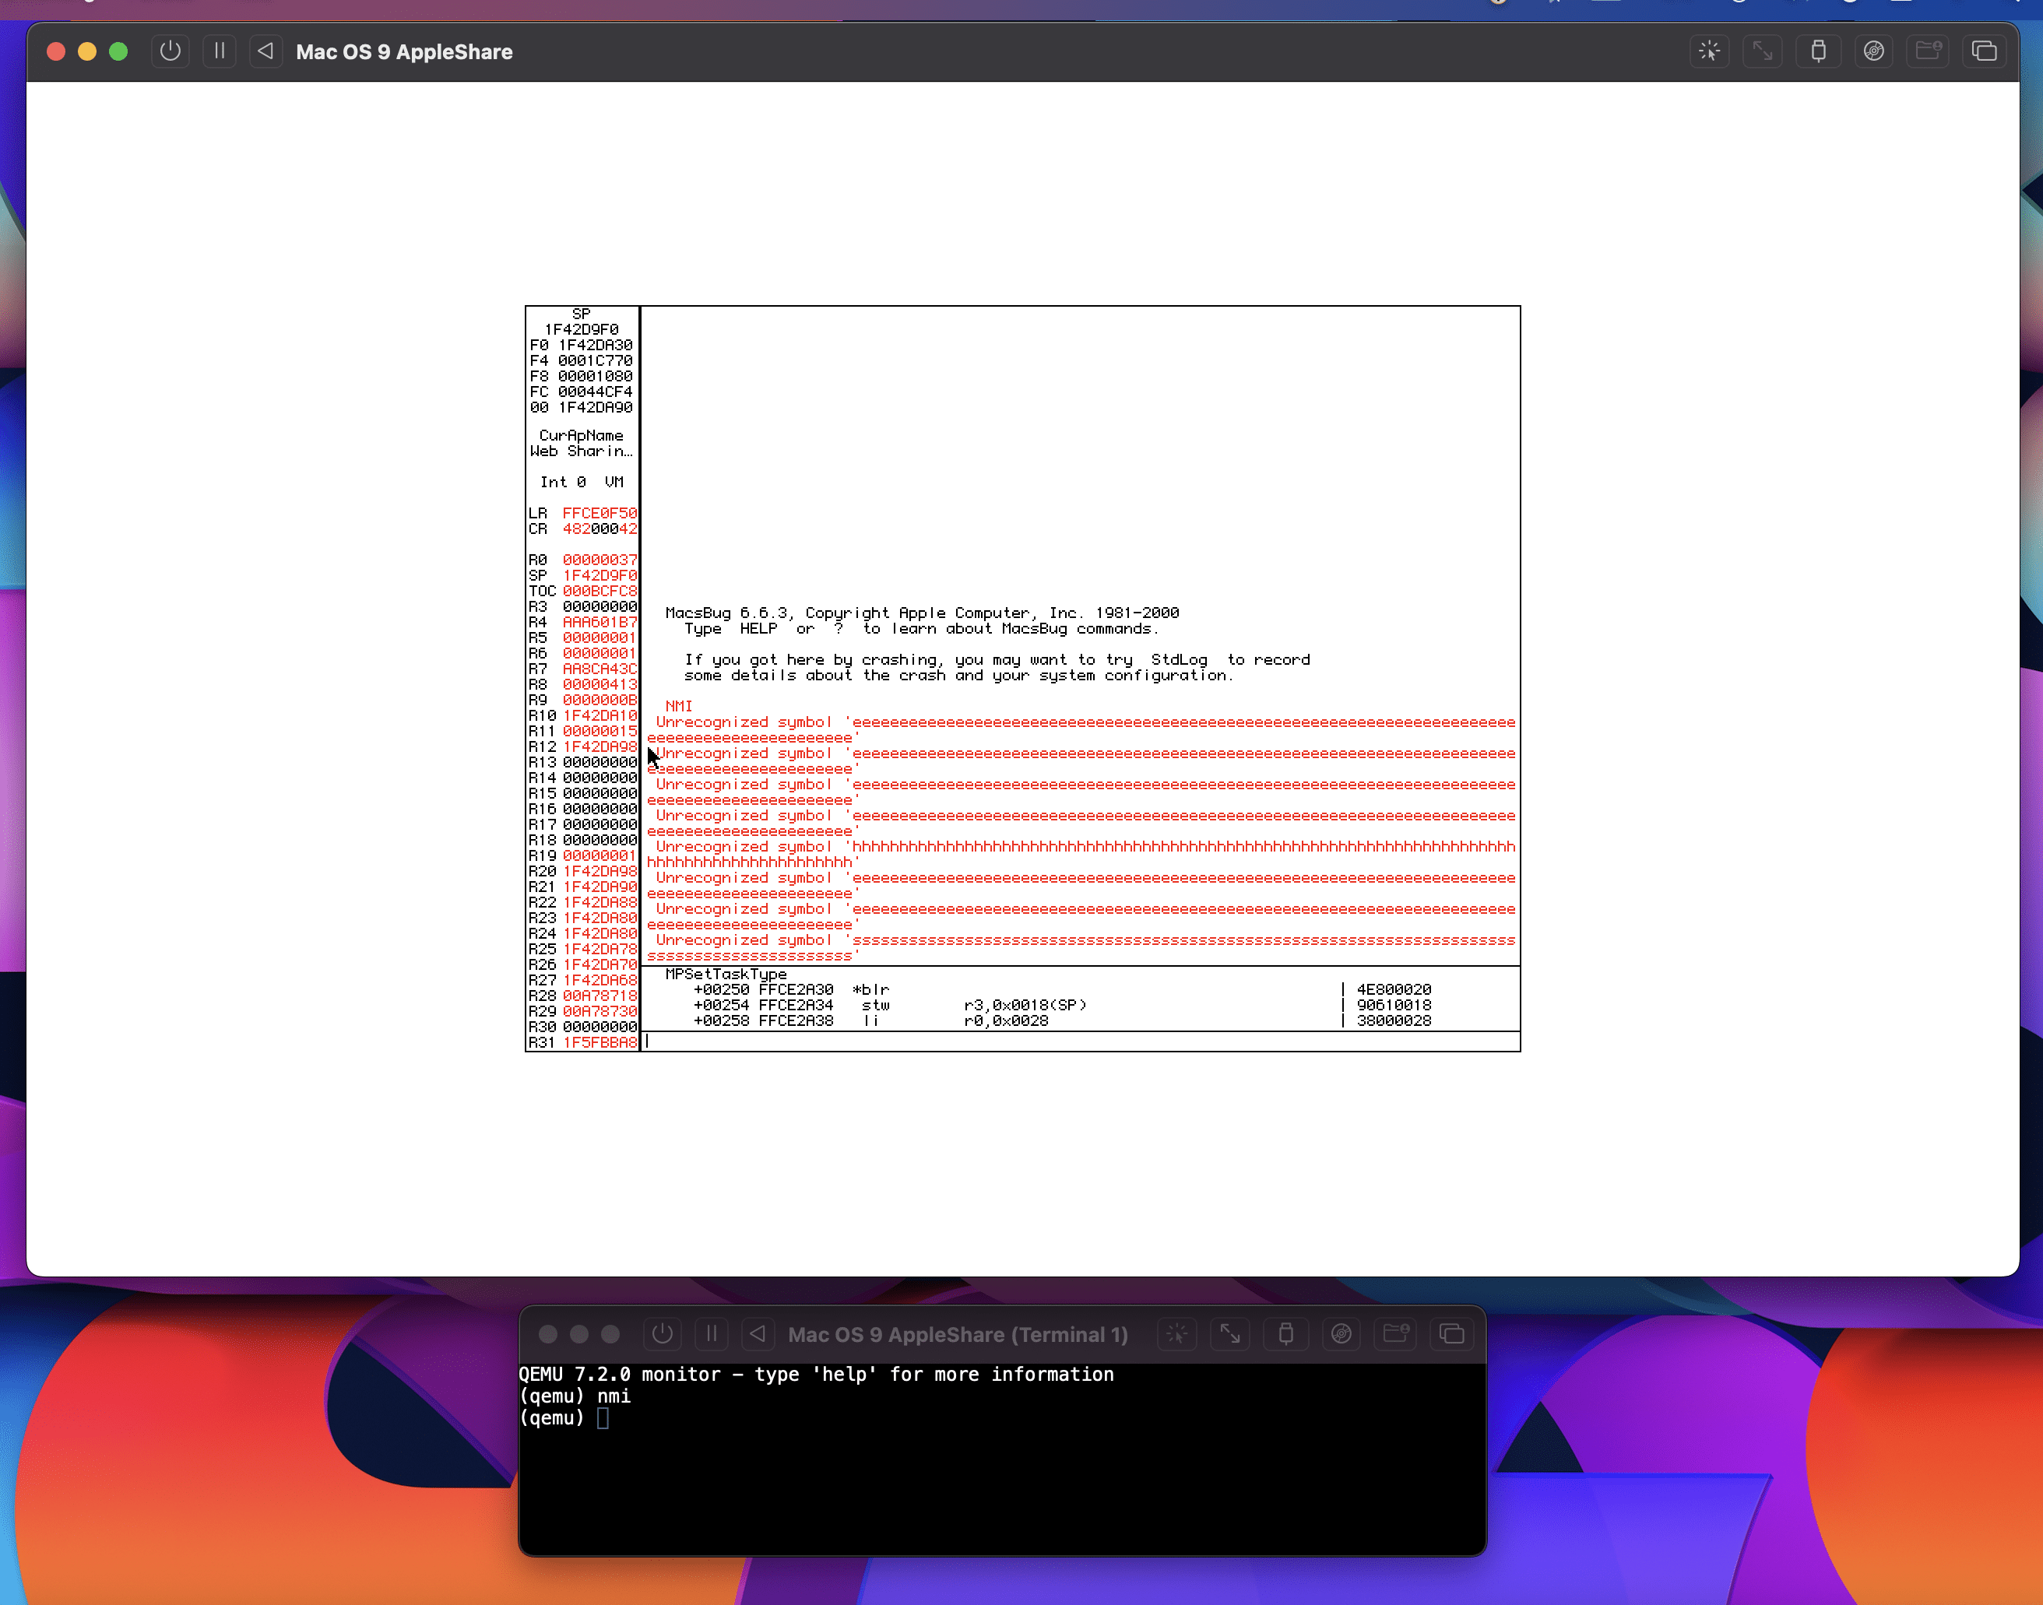
Task: Pause the Mac OS 9 AppleShare VM
Action: (219, 51)
